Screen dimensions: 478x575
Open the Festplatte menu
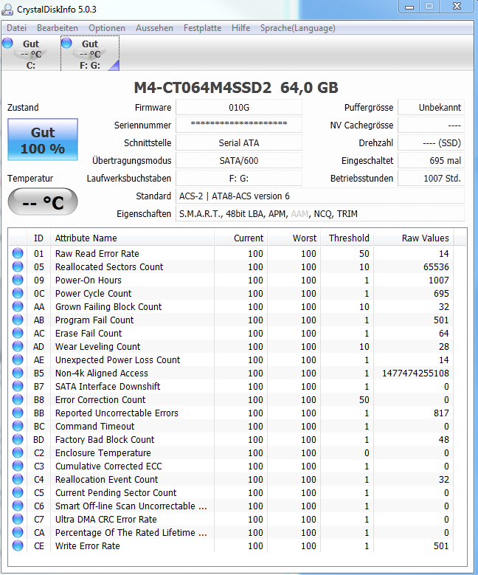coord(202,28)
